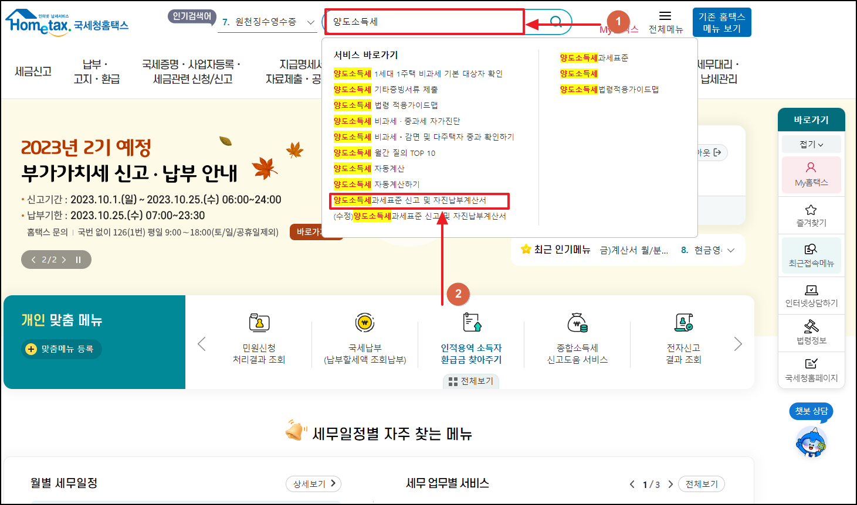Show the previous 개인 맞춤 메뉴 items
Image resolution: width=857 pixels, height=505 pixels.
point(202,344)
